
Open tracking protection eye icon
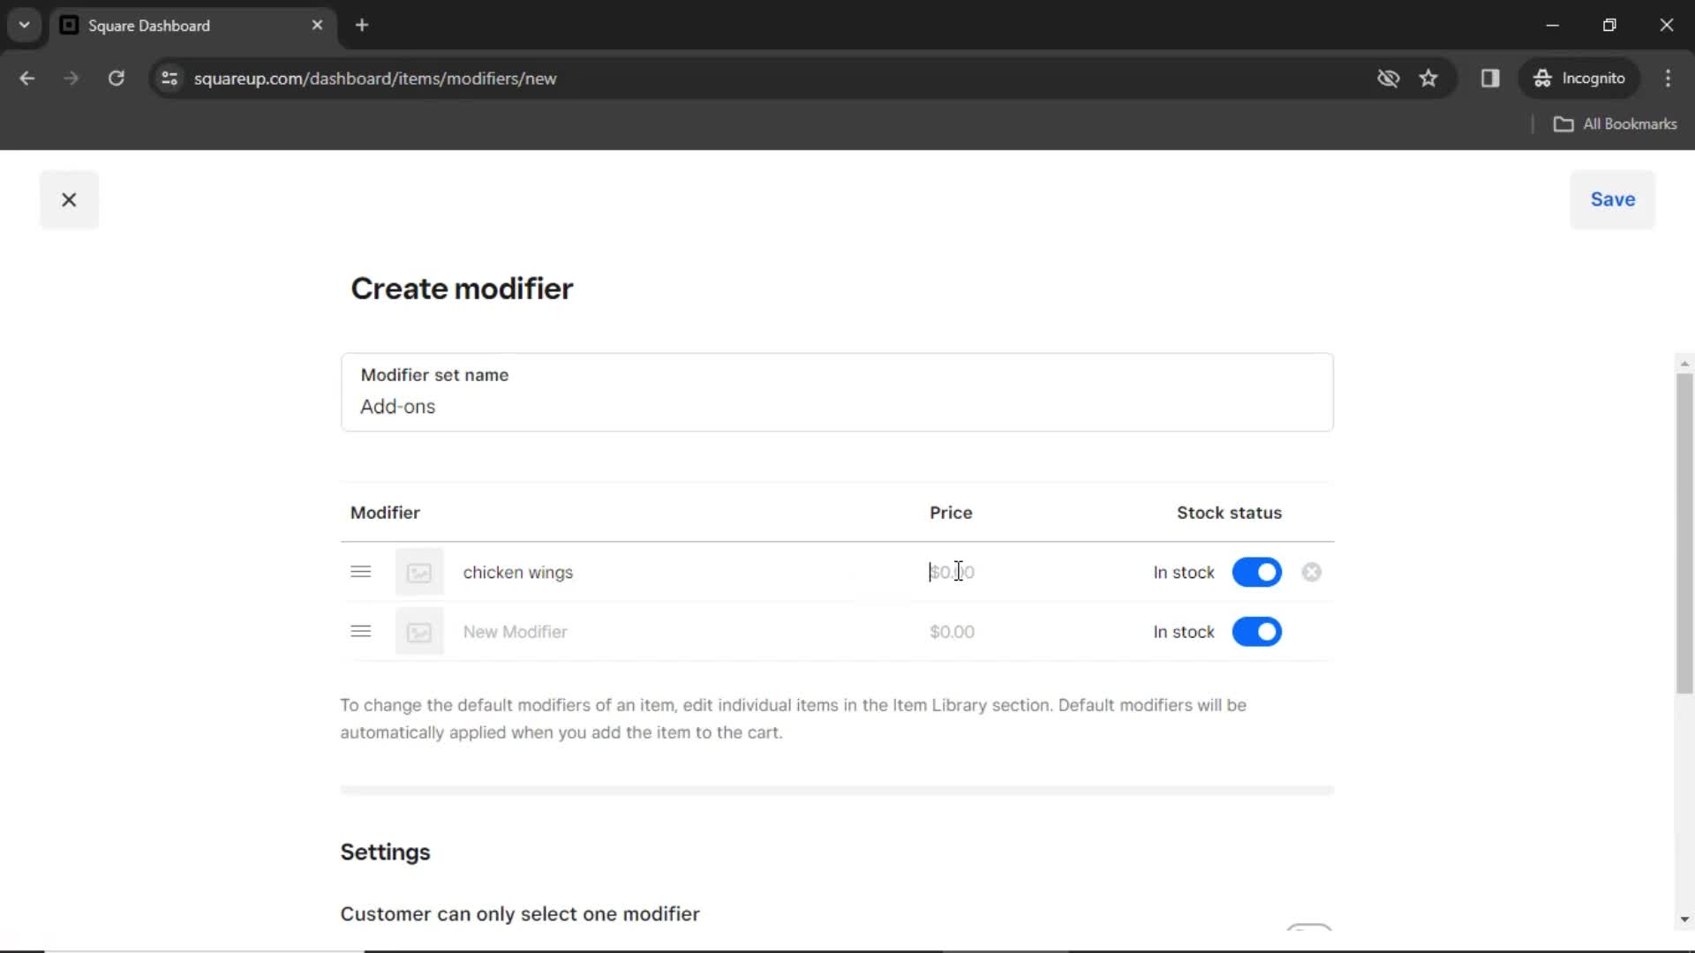tap(1388, 79)
